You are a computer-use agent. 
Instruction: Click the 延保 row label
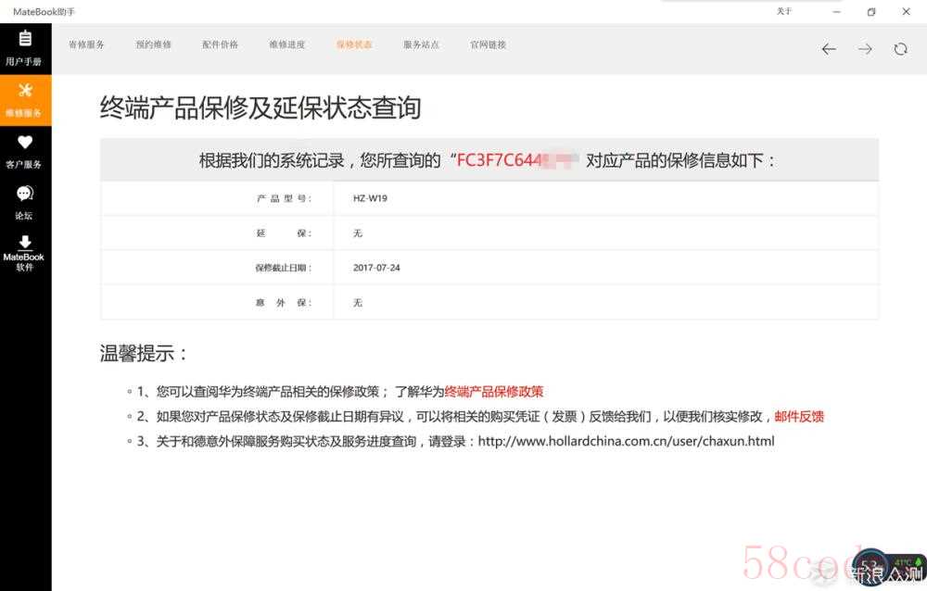284,233
